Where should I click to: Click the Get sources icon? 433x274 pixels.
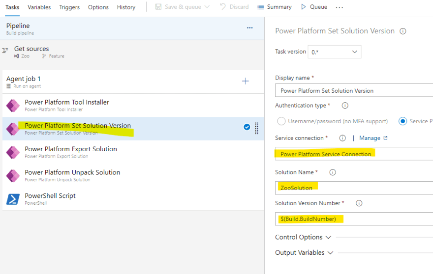[x=5, y=51]
